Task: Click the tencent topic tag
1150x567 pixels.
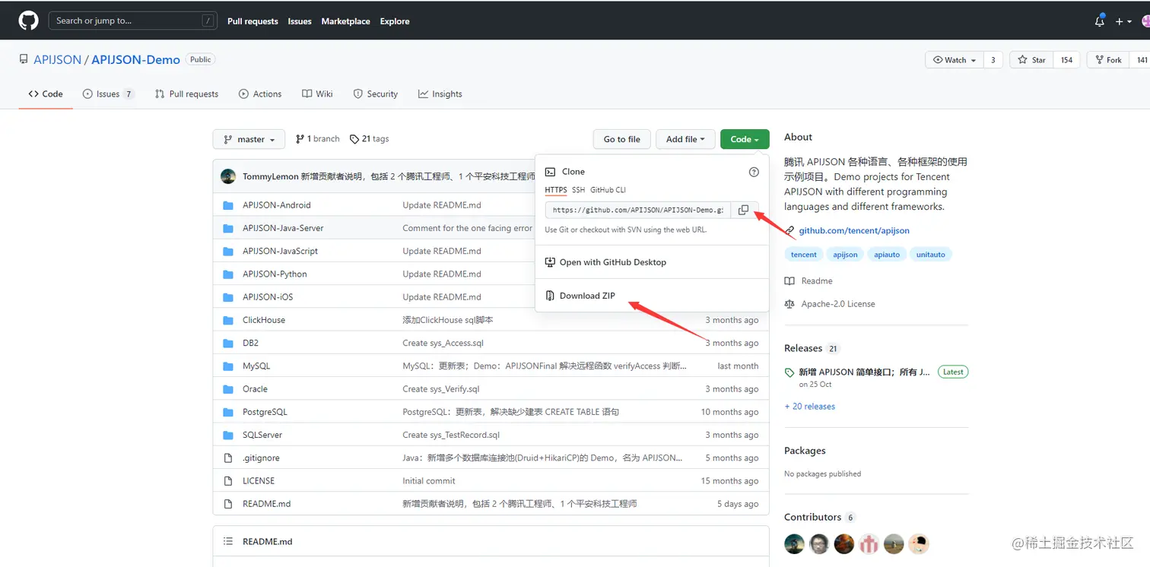Action: 804,255
